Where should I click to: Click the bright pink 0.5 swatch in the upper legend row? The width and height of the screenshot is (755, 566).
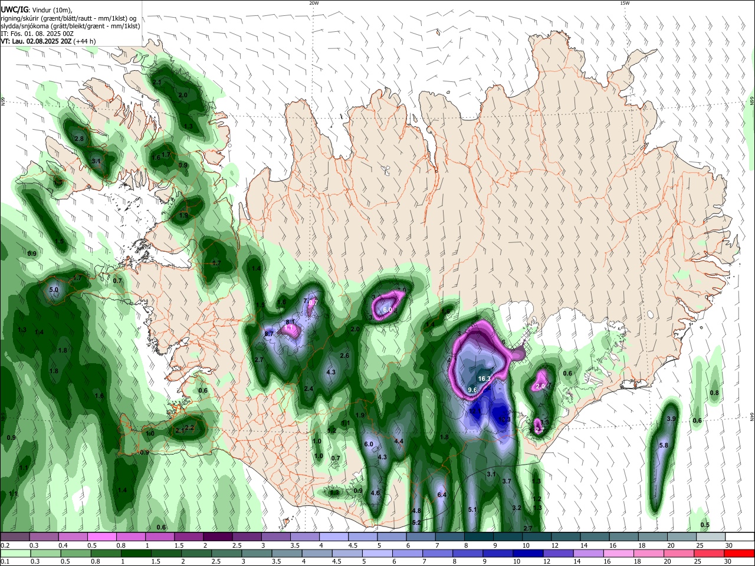(102, 537)
